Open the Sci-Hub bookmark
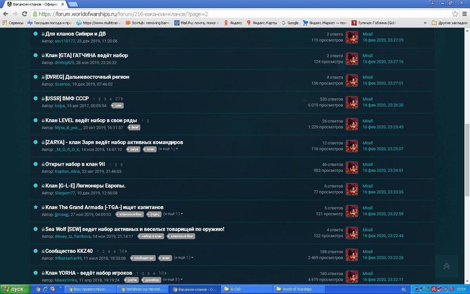The image size is (470, 294). click(x=147, y=23)
